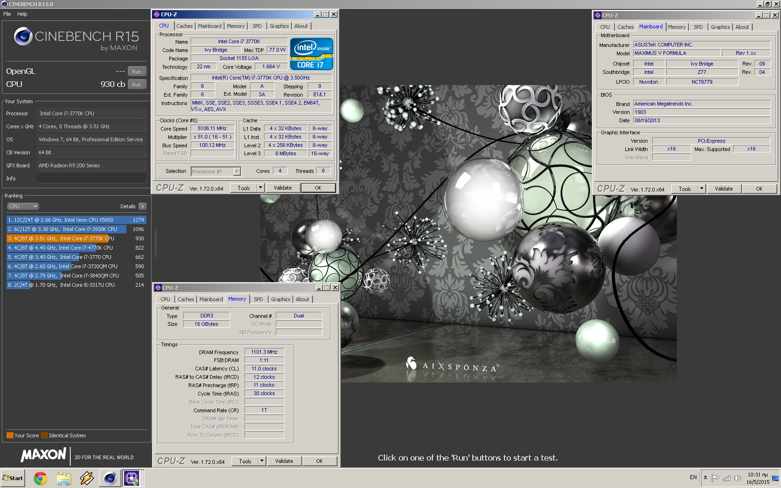Run the OpenGL benchmark
781x488 pixels.
tap(137, 72)
